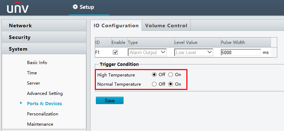Collapse the System section
The image size is (284, 131).
[44, 49]
